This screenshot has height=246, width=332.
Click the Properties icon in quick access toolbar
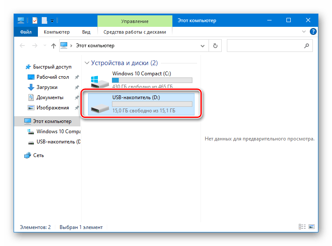(x=35, y=20)
